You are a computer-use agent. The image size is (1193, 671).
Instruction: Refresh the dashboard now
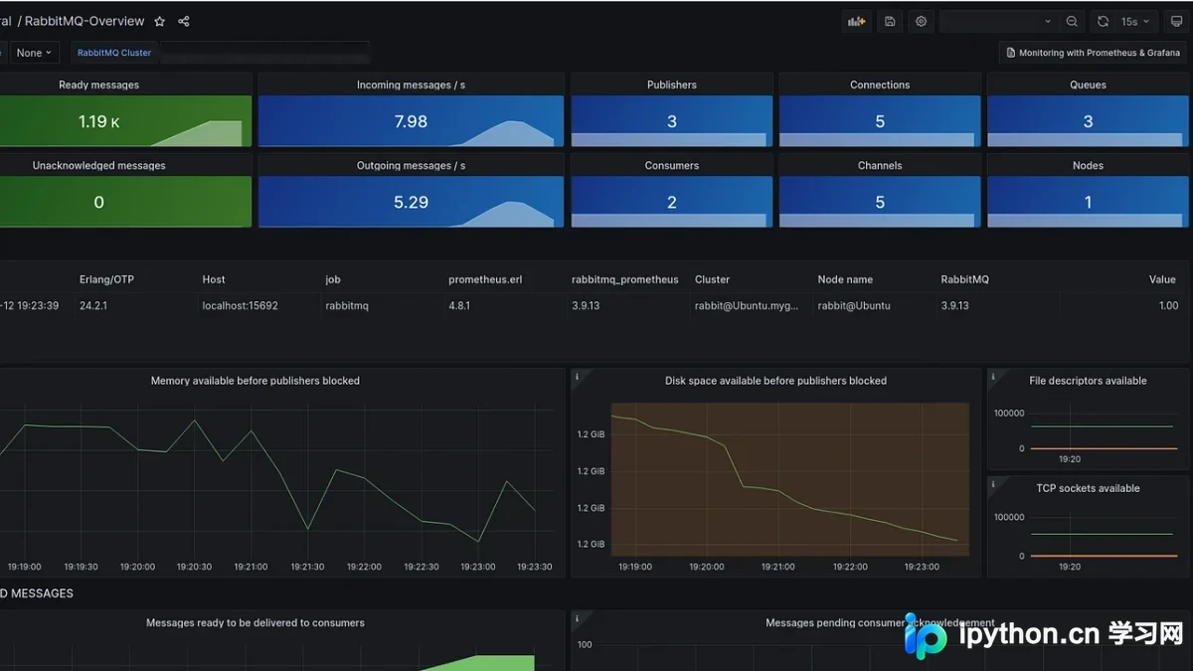(1103, 21)
